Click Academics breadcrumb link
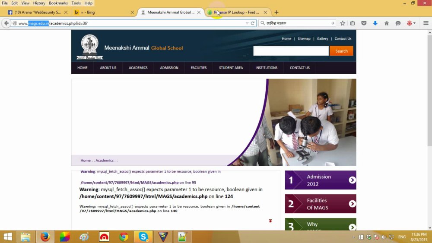Image resolution: width=432 pixels, height=243 pixels. (105, 161)
